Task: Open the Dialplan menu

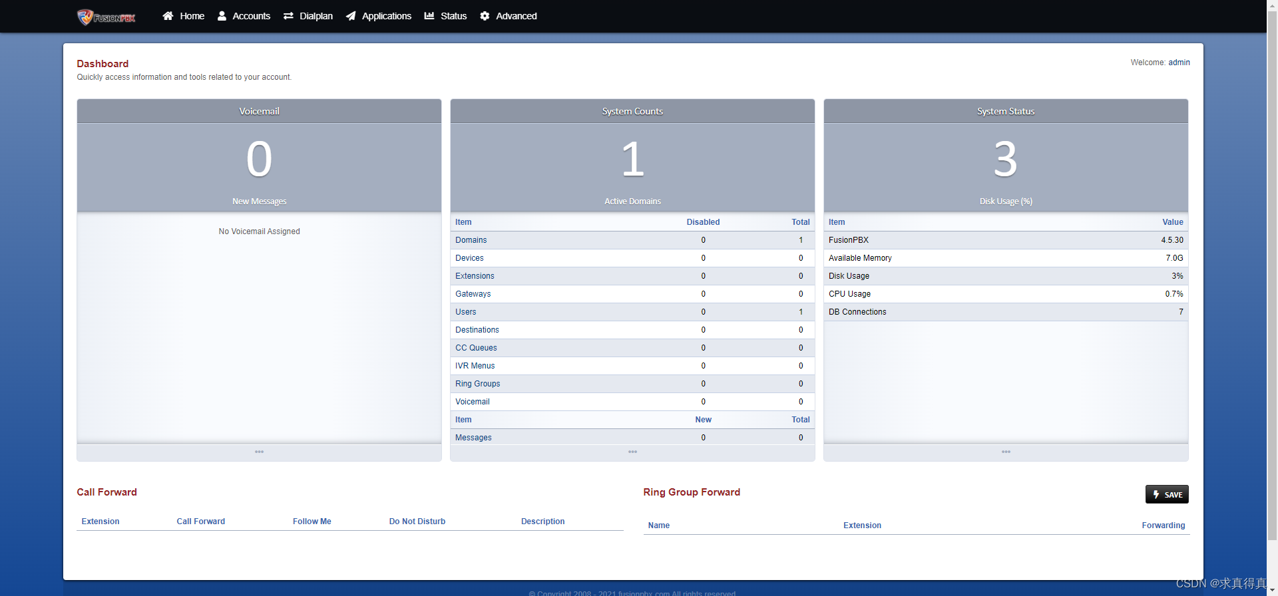Action: click(308, 16)
